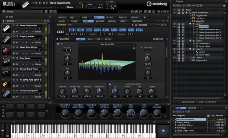
Task: Open the SUB oscillator page
Action: pyautogui.click(x=99, y=39)
